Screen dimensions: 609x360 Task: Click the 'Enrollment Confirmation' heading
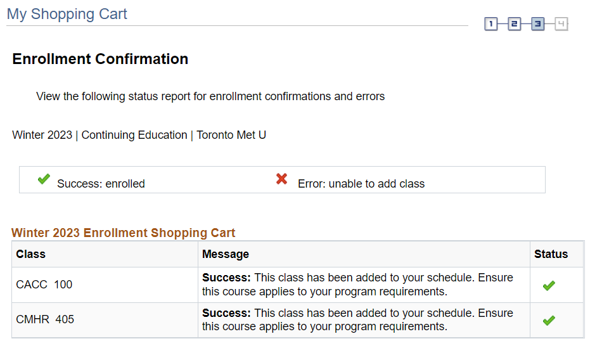point(100,59)
